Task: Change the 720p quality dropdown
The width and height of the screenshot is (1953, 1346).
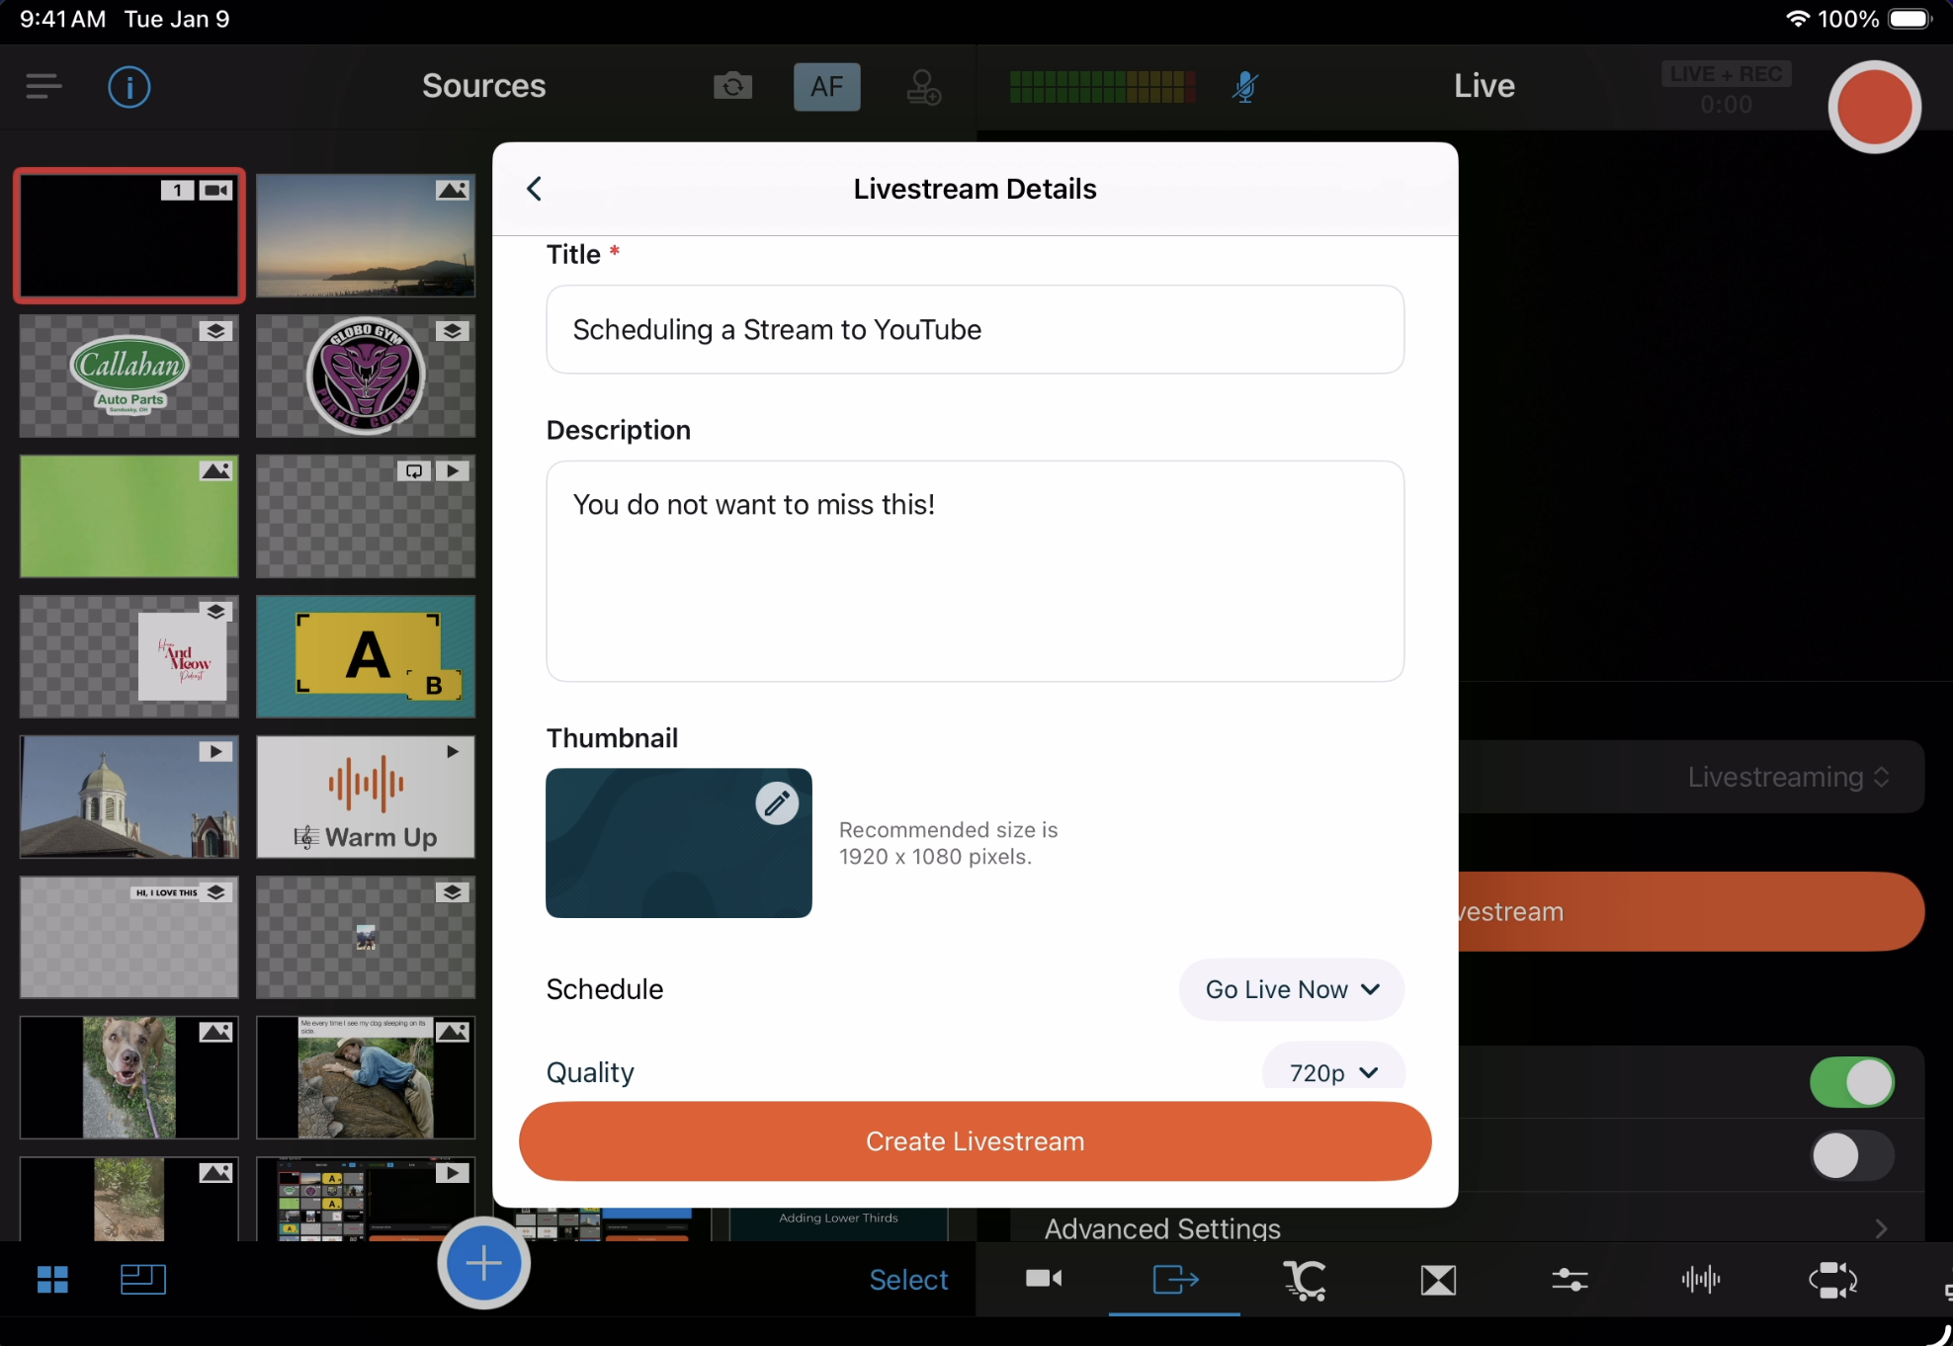Action: pyautogui.click(x=1332, y=1072)
